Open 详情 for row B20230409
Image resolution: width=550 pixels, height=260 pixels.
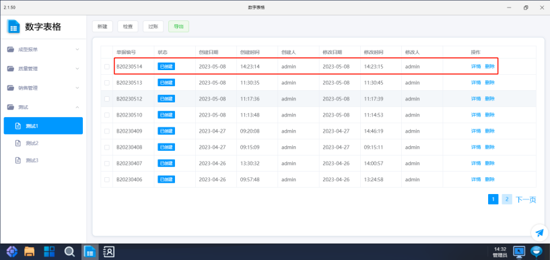coord(476,131)
